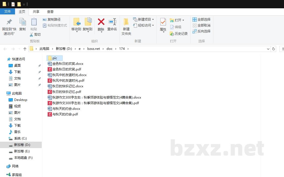Switch to the 查看 (View) ribbon tab

pos(50,12)
